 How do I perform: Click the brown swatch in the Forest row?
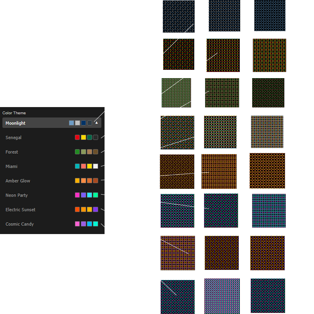[x=96, y=152]
